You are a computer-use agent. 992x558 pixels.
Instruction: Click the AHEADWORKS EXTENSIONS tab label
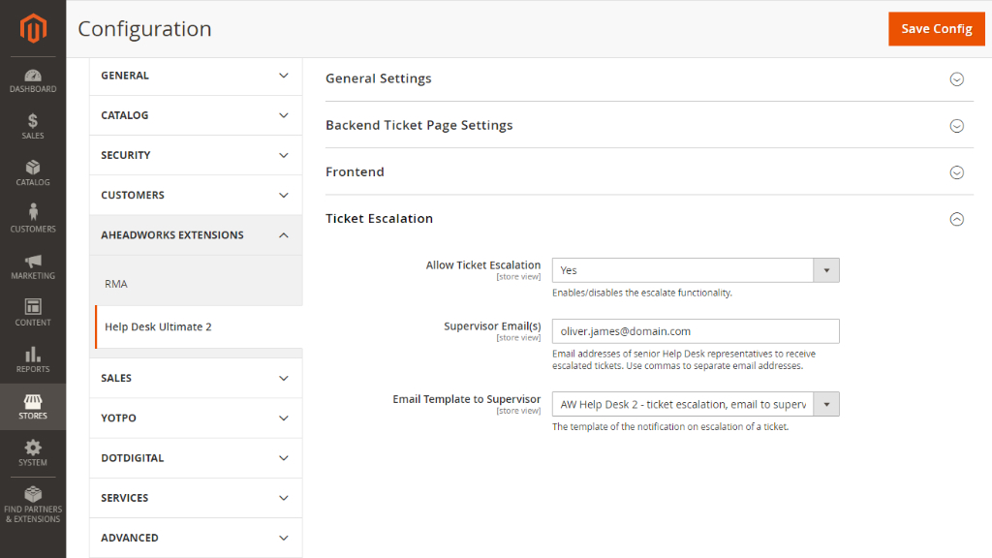point(172,234)
